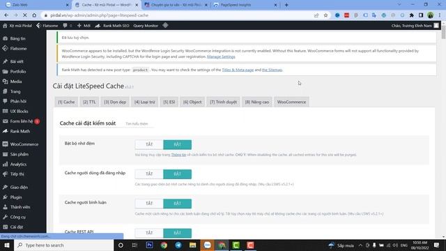Open Zalo from the taskbar

[208, 245]
